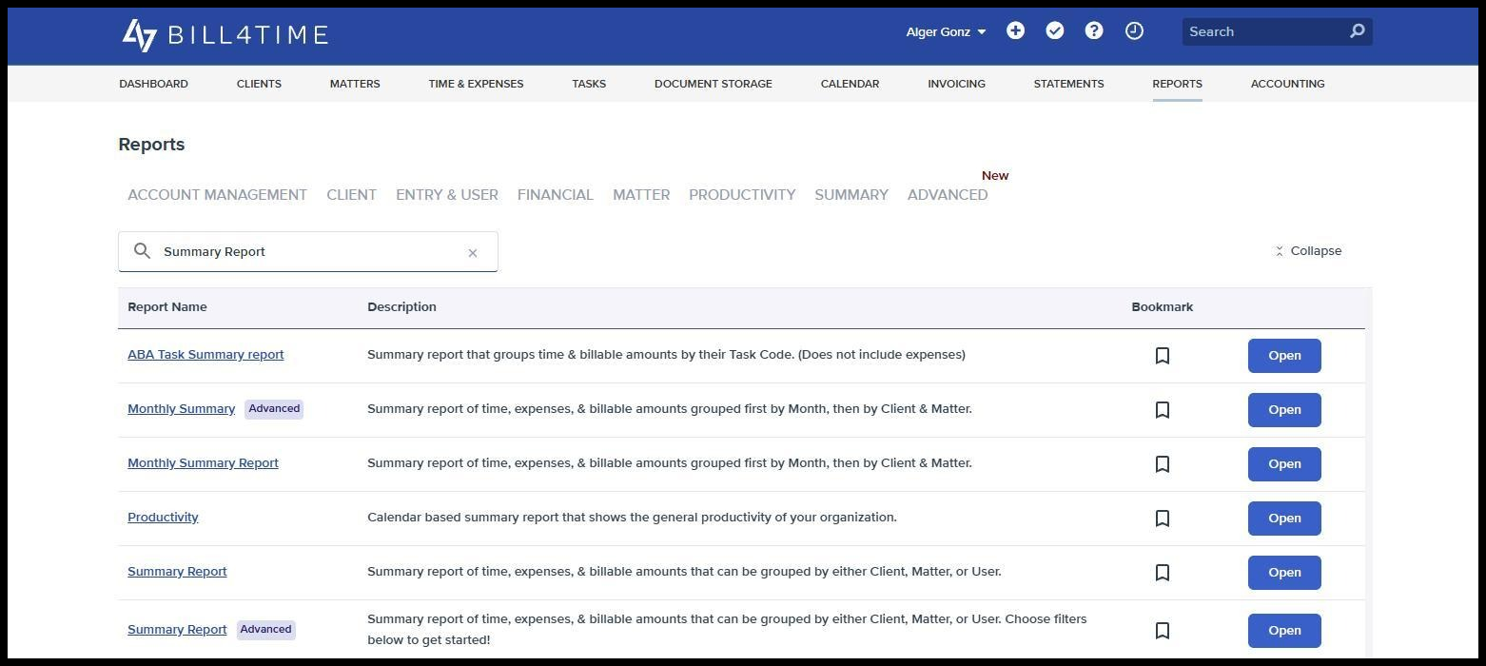Open the help question mark icon
Image resolution: width=1486 pixels, height=666 pixels.
(x=1094, y=31)
